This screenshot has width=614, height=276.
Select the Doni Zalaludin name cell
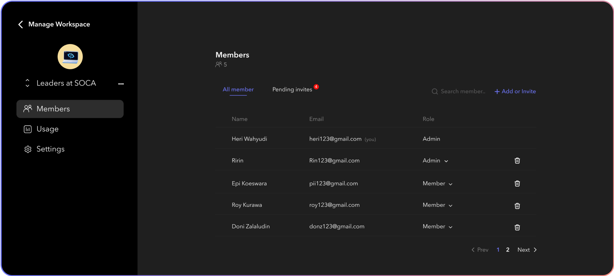point(251,226)
